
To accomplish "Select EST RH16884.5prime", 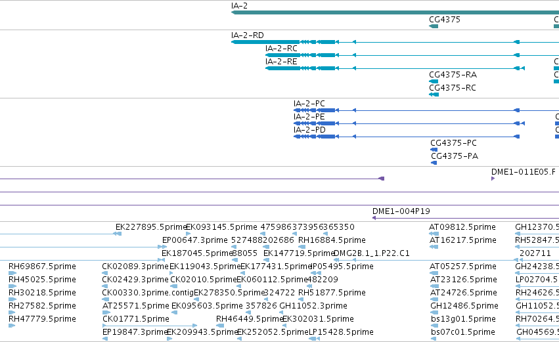I will pos(332,240).
